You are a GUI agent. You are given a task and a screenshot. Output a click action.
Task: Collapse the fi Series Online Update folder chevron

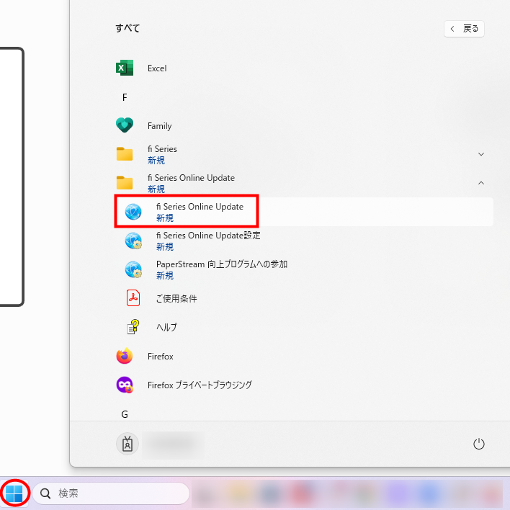tap(481, 183)
